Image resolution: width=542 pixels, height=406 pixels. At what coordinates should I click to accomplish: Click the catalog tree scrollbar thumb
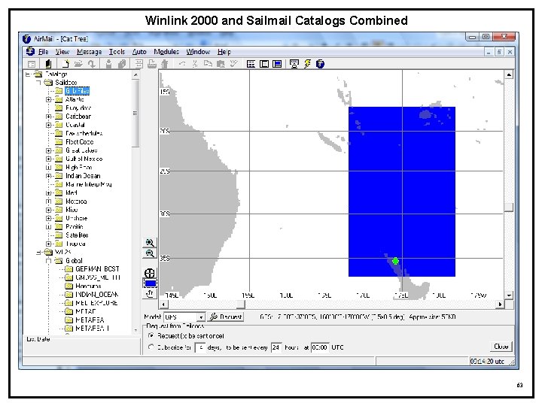[x=135, y=114]
